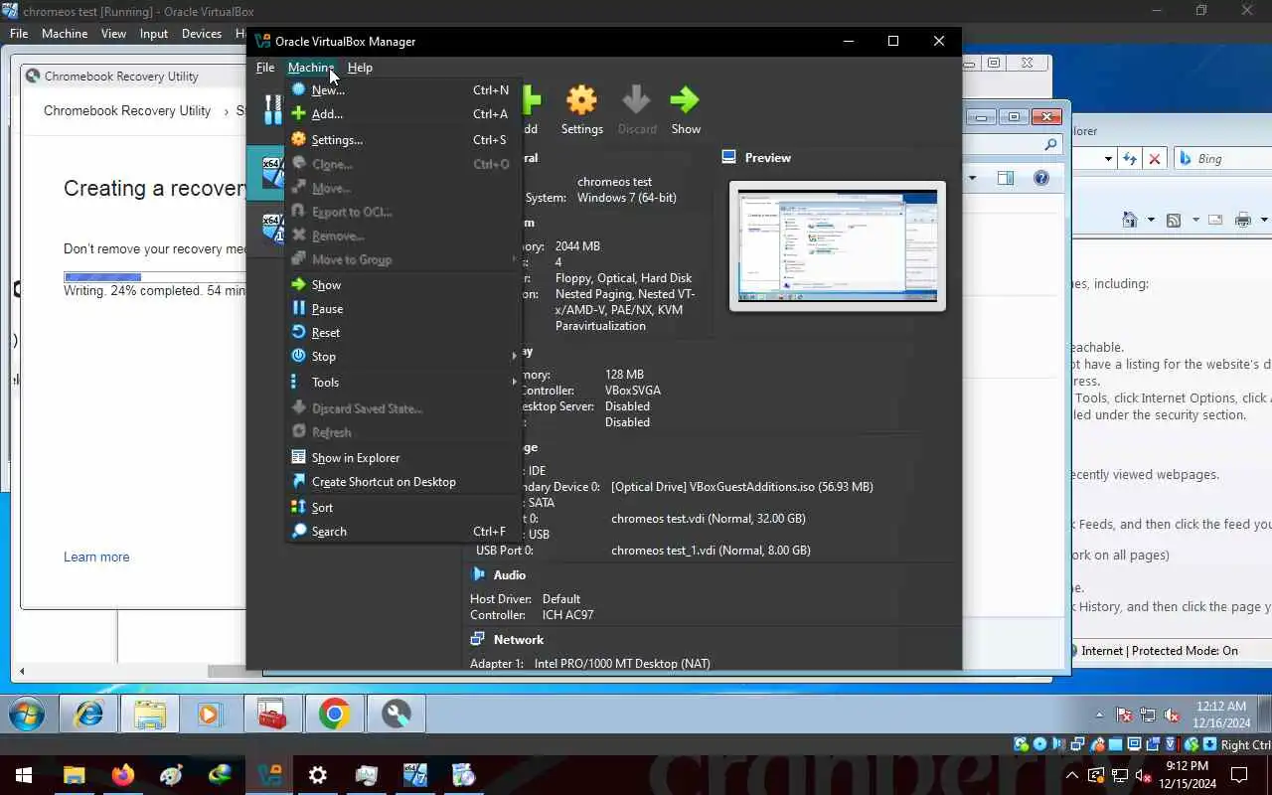
Task: Click the RSS feeds icon
Action: [x=1174, y=220]
